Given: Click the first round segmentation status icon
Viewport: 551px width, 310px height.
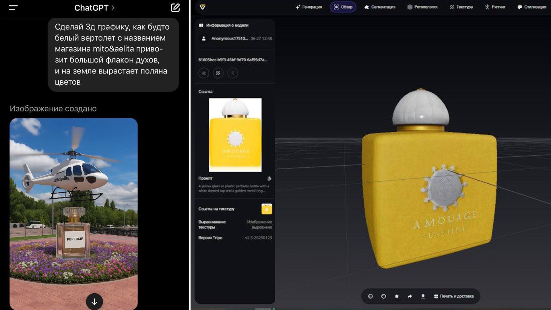Looking at the screenshot, I should (x=204, y=73).
